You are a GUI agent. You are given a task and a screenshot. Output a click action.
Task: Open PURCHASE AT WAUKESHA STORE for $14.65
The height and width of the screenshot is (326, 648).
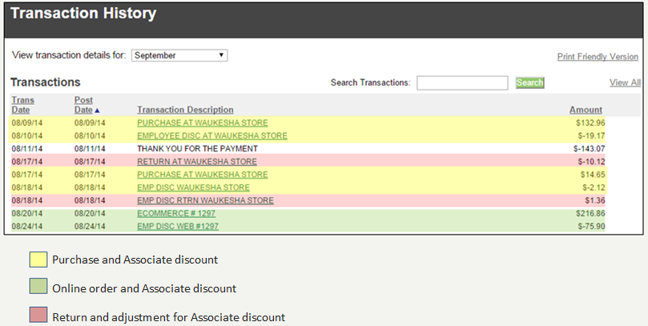[x=203, y=175]
